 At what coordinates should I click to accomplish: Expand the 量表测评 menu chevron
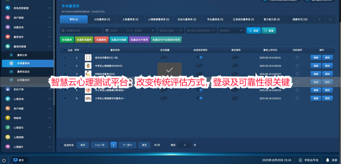(x=49, y=37)
